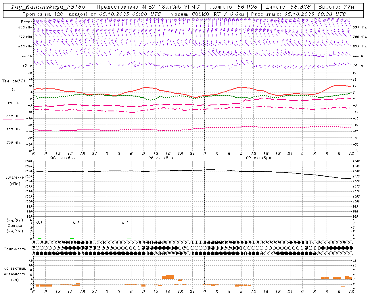
Task: Click the green dashed Td legend line sample
Action: 13,106
